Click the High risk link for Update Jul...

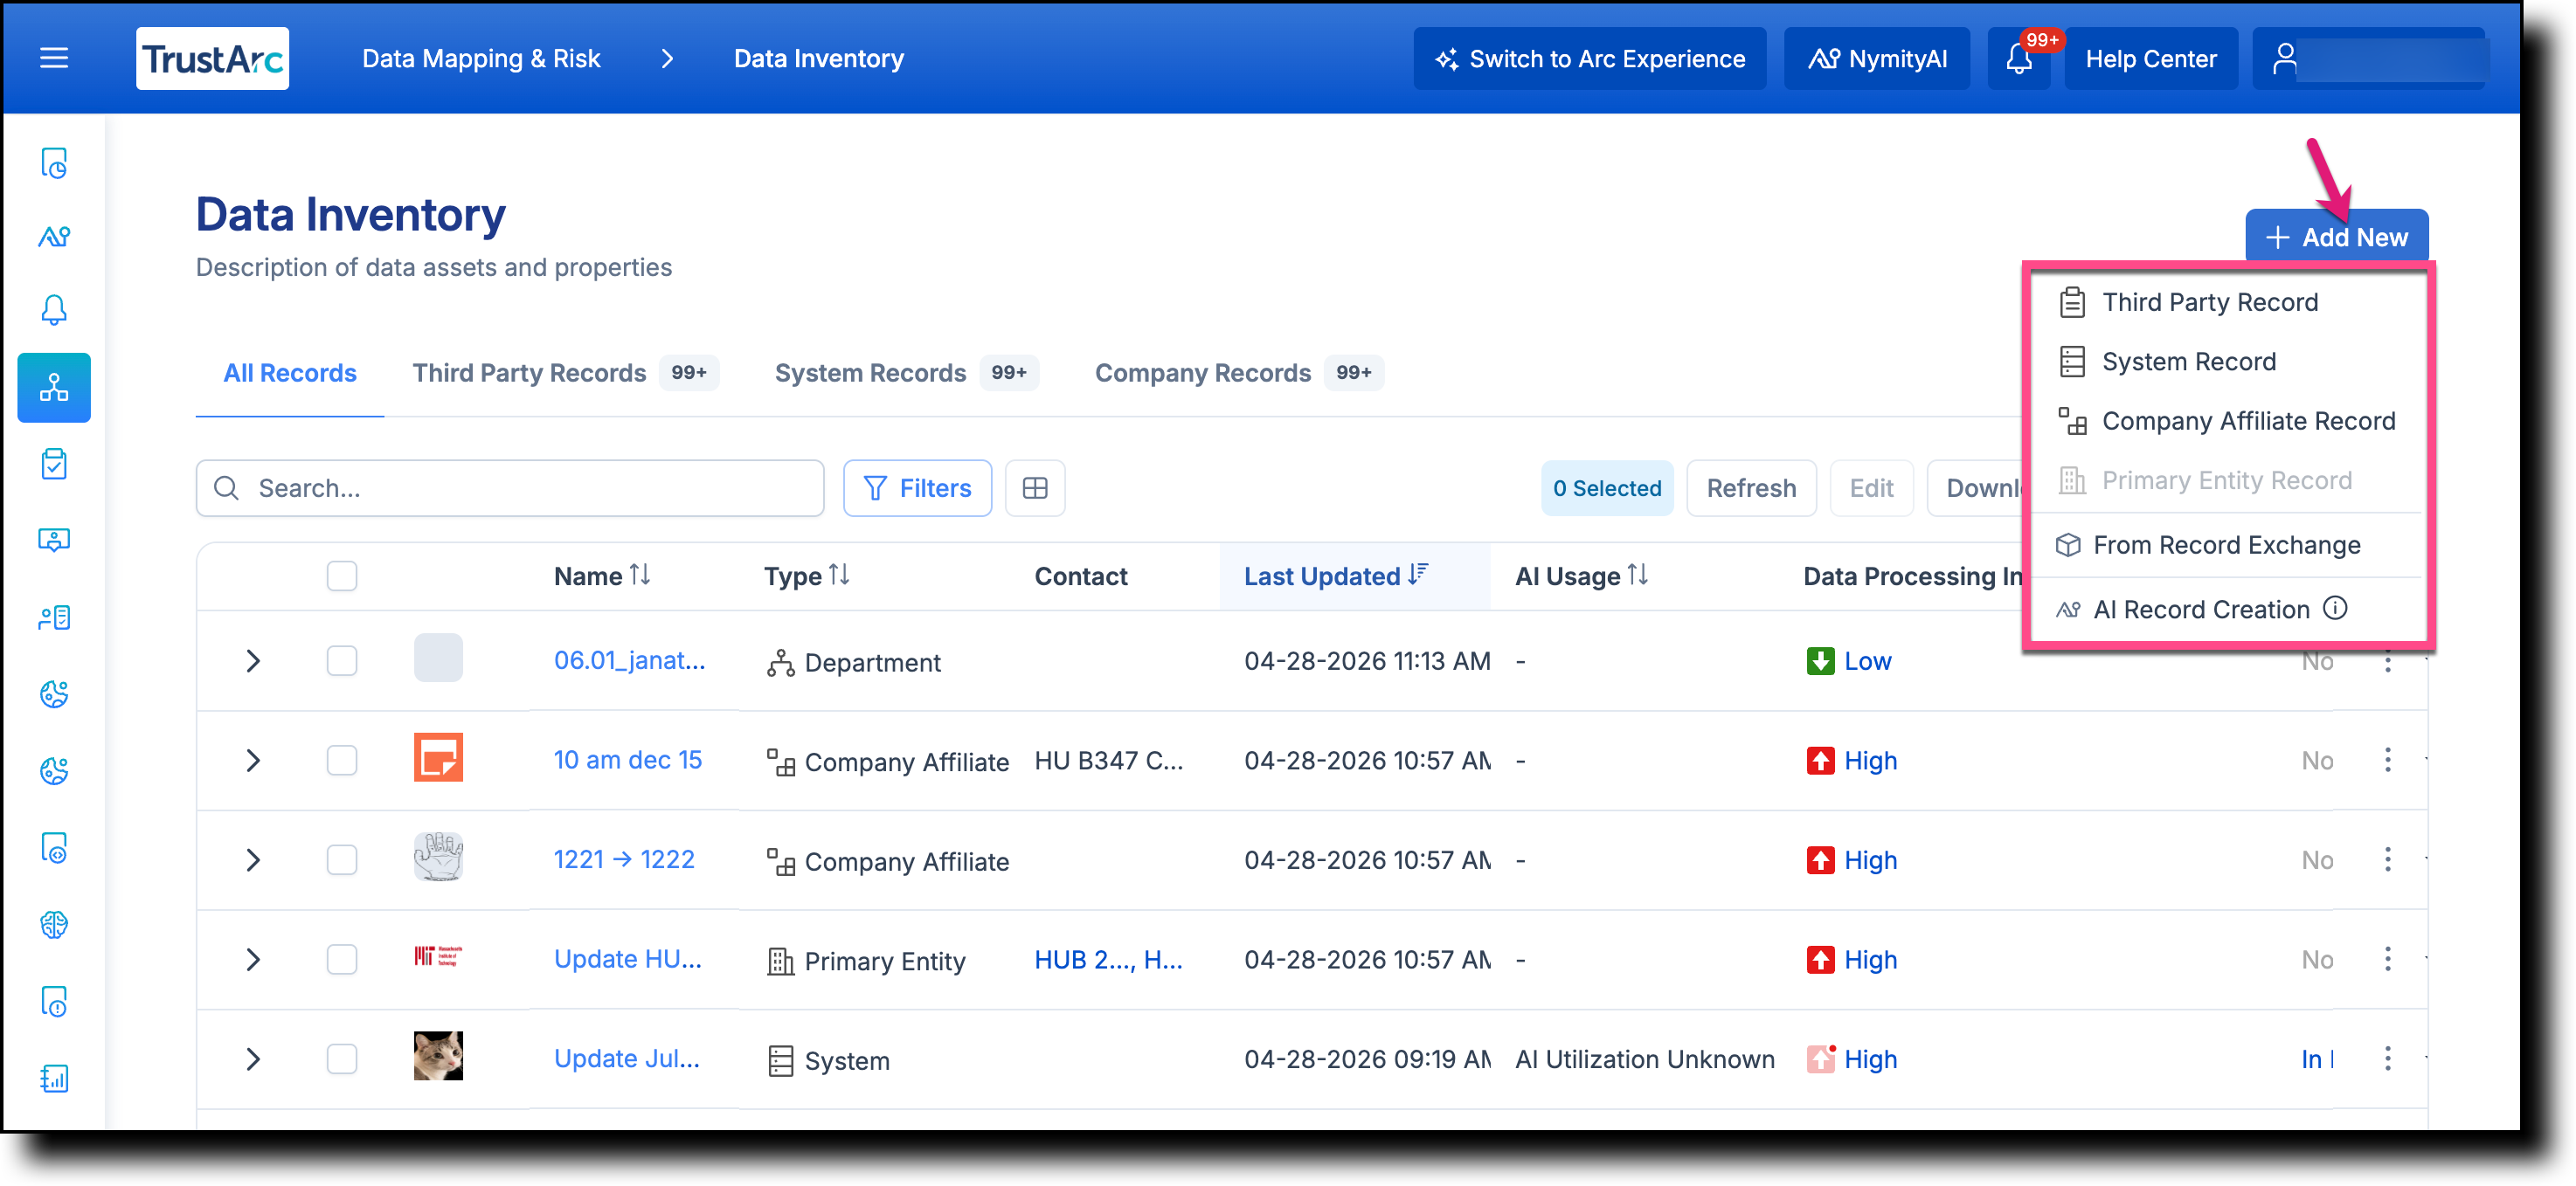pos(1870,1059)
